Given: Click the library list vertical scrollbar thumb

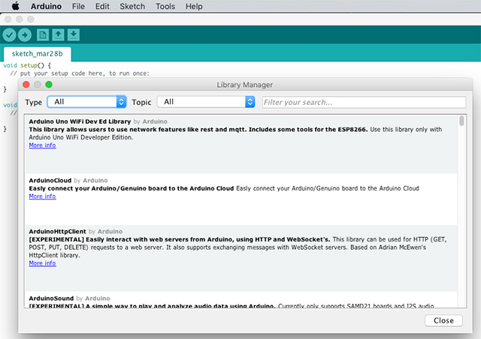Looking at the screenshot, I should point(461,121).
